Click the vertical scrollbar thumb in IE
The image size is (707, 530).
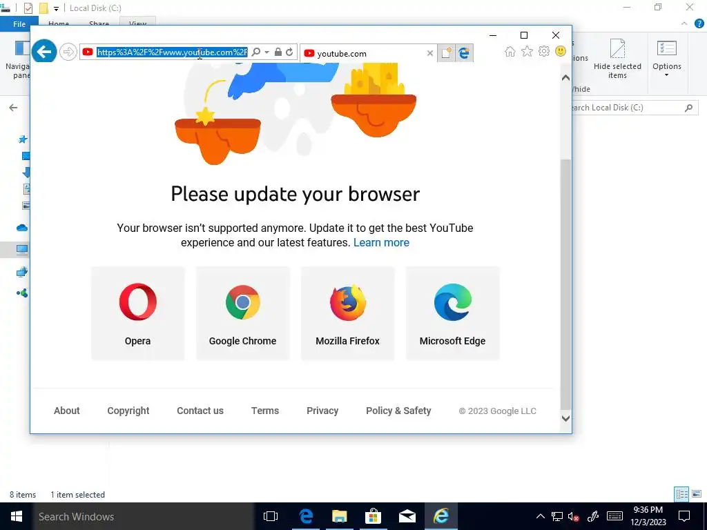565,284
